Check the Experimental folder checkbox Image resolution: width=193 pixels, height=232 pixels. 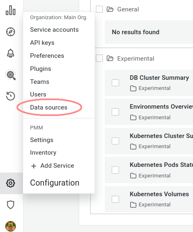pos(100,58)
